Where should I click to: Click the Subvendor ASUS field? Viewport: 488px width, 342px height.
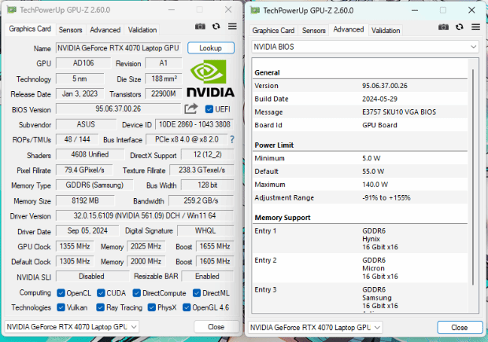(x=86, y=124)
